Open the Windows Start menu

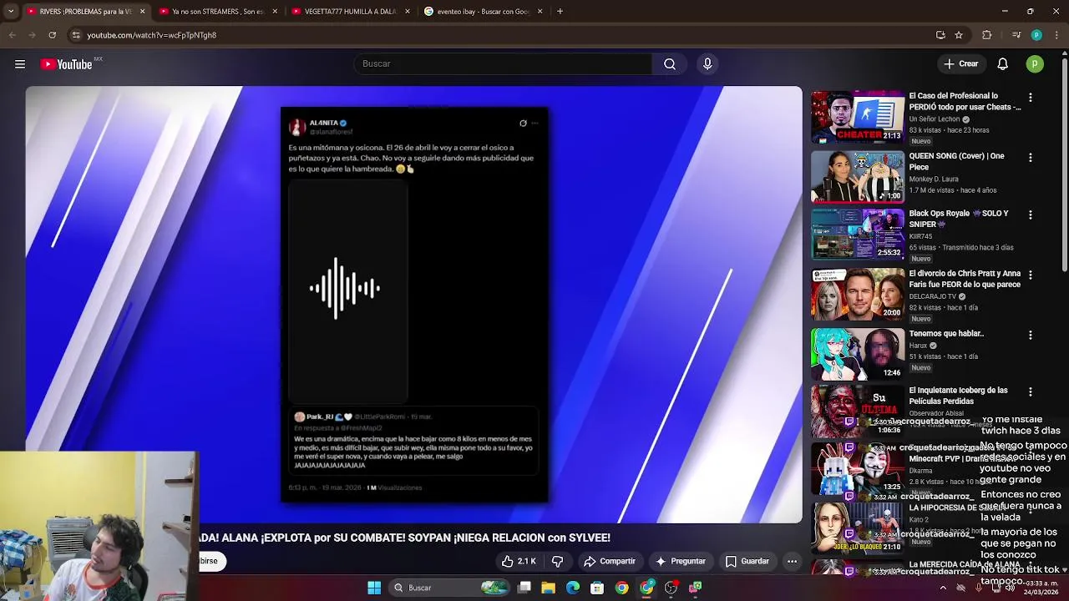(374, 588)
